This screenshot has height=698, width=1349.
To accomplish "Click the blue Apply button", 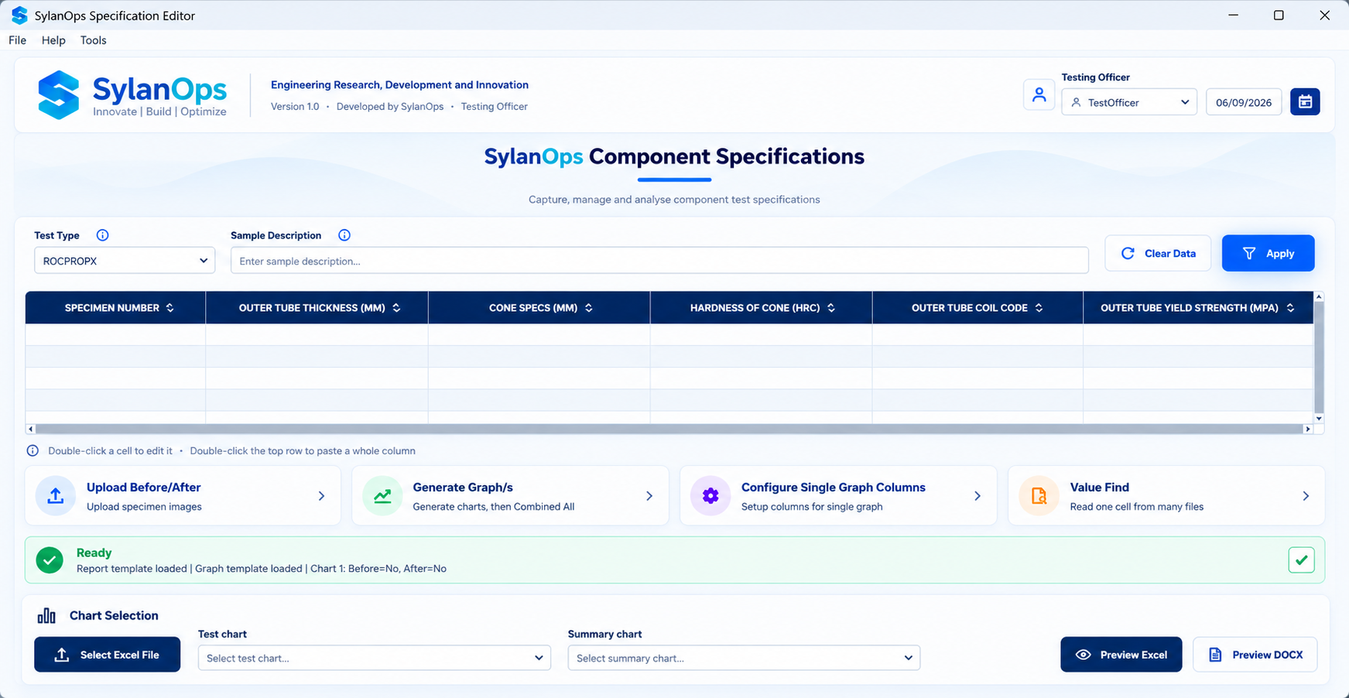I will [x=1268, y=253].
